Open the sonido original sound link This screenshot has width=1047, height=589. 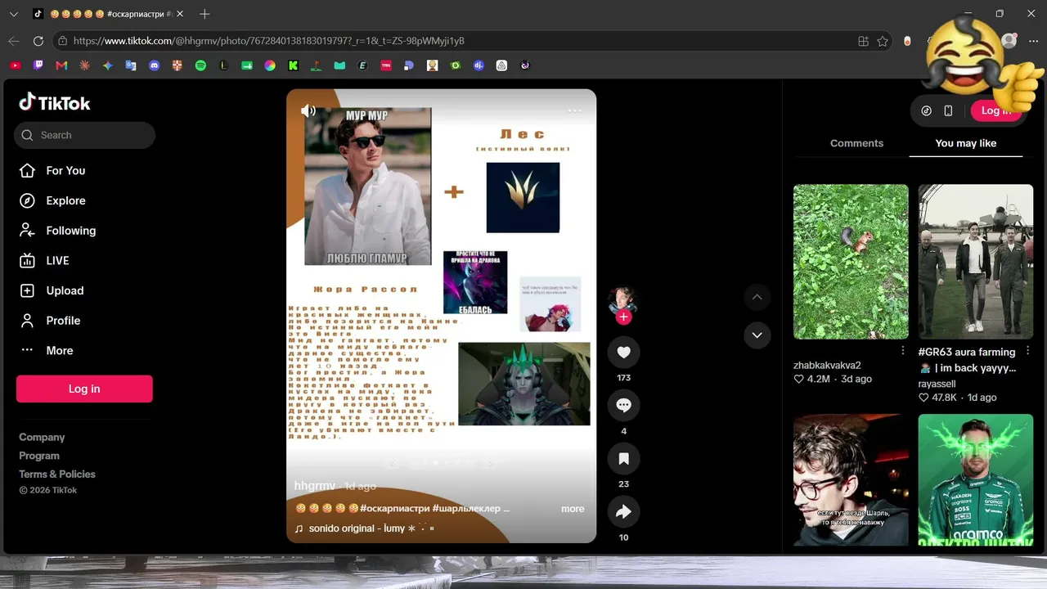[x=364, y=528]
